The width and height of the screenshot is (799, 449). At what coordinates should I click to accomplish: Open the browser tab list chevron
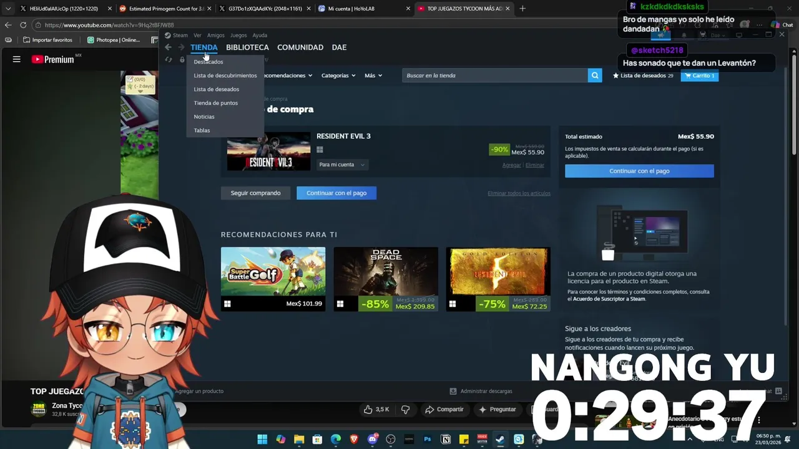[7, 9]
